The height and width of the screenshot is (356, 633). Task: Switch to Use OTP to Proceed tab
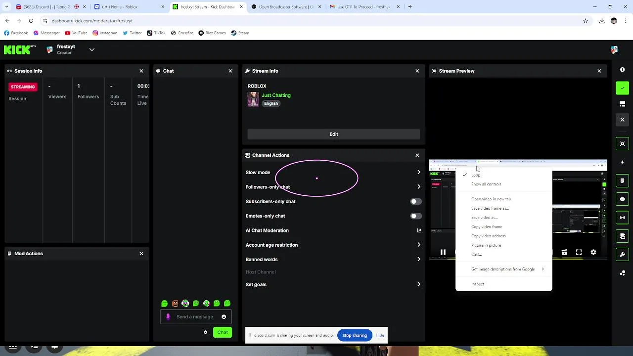tap(364, 7)
